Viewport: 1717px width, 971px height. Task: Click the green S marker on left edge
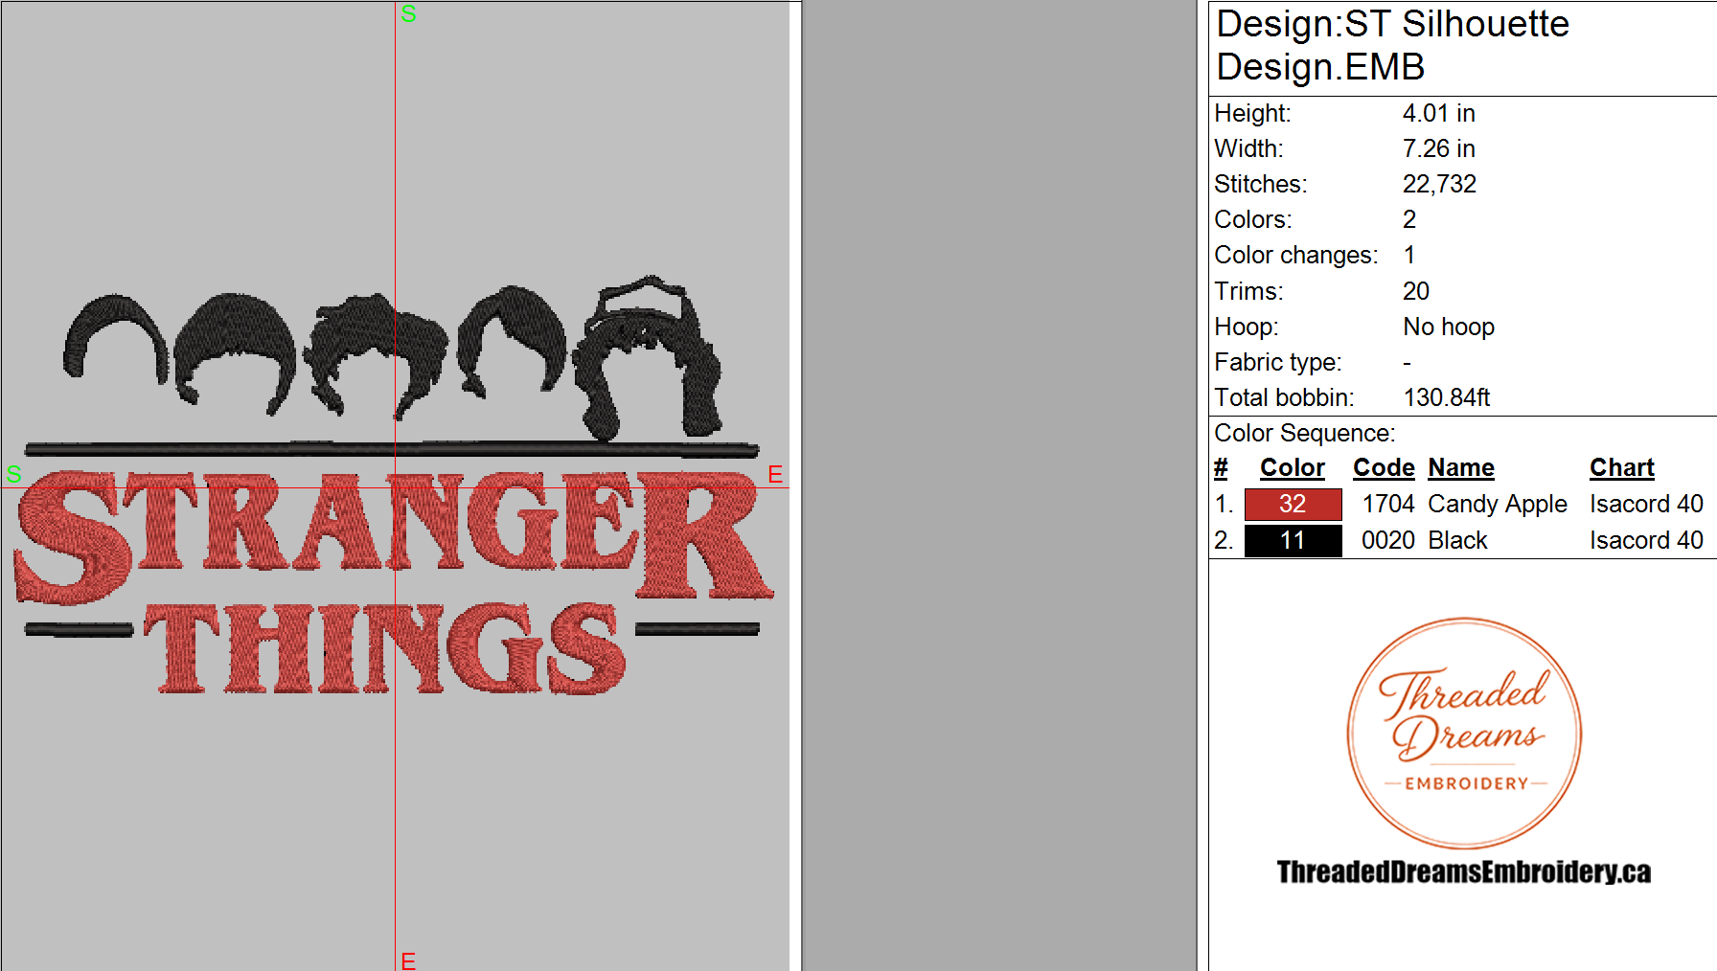pos(13,474)
